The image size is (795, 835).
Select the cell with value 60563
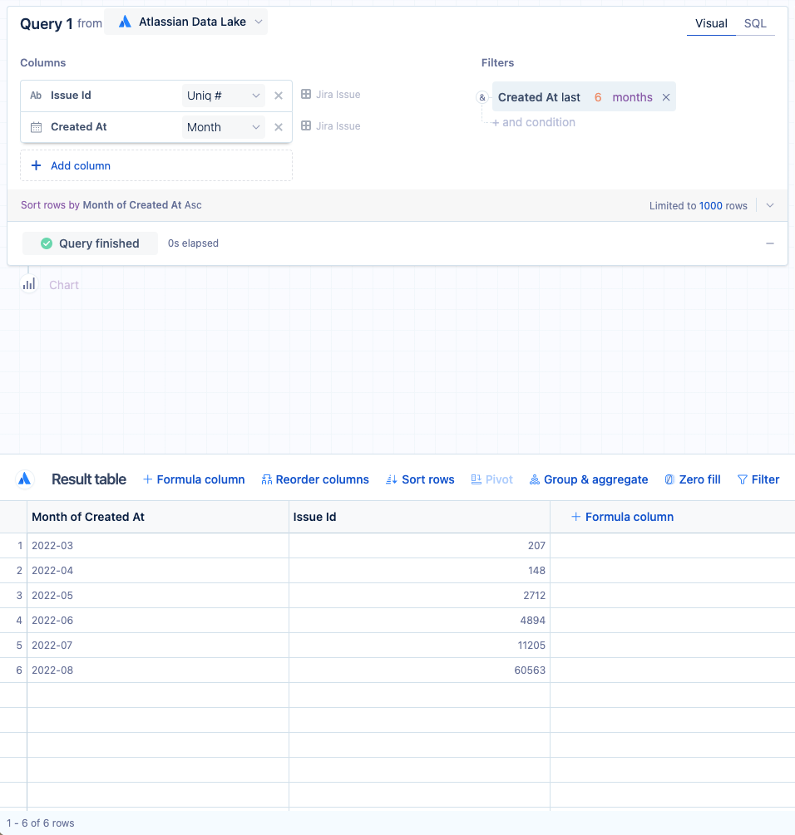pos(419,670)
